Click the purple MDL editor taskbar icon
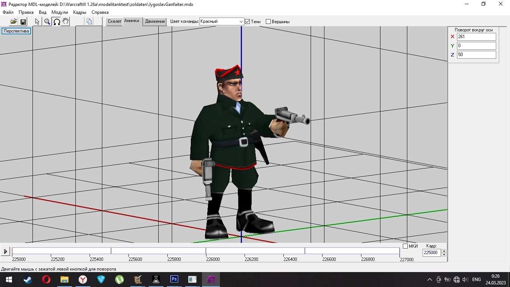Screen dimensions: 510x287 [211, 280]
